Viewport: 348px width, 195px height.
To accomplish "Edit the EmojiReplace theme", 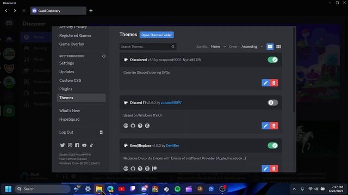I will click(265, 168).
